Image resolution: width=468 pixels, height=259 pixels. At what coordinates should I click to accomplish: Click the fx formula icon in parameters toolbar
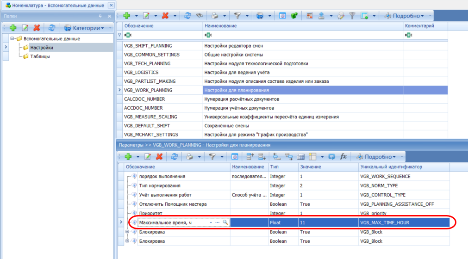click(x=343, y=157)
